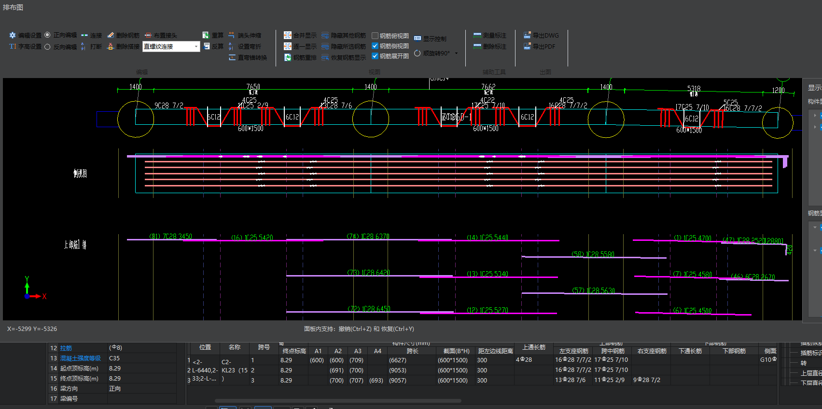Open 字高设置 text height settings

[x=25, y=47]
